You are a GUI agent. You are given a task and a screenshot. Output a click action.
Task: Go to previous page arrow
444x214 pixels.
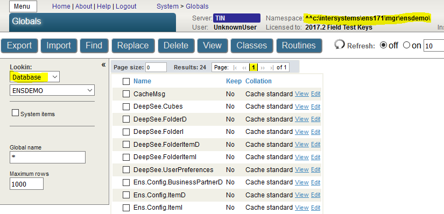[244, 68]
